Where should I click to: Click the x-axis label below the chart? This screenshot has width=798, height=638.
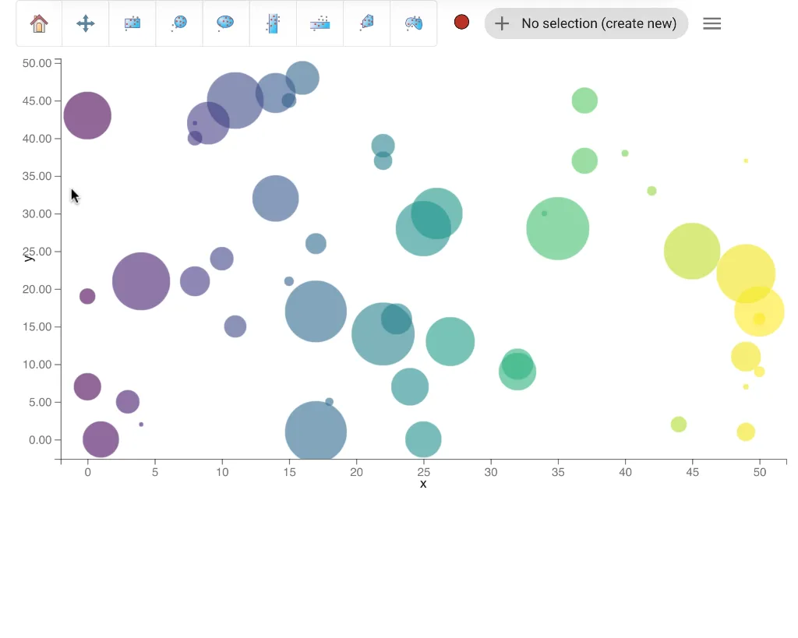point(423,484)
